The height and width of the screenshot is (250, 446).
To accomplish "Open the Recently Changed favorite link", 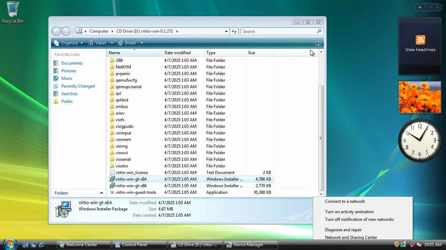I will coord(78,86).
